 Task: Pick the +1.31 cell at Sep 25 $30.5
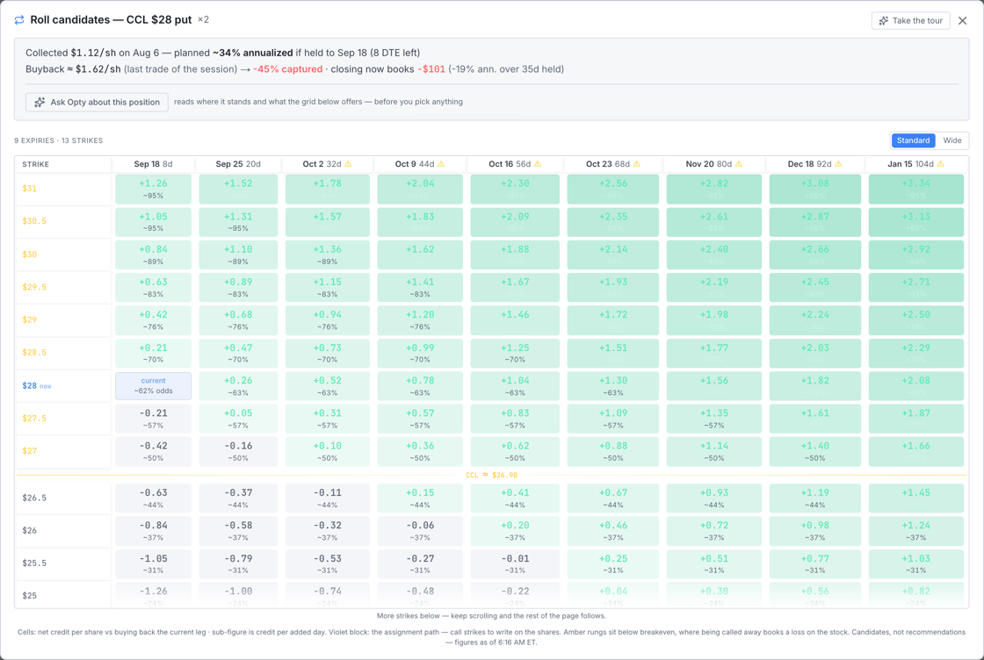pyautogui.click(x=238, y=222)
